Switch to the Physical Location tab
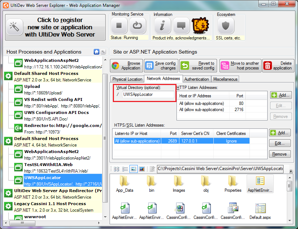The height and width of the screenshot is (229, 298). tap(127, 79)
